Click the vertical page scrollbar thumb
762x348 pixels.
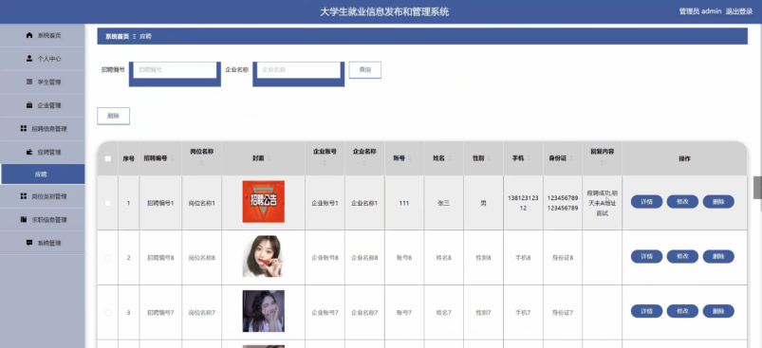757,188
